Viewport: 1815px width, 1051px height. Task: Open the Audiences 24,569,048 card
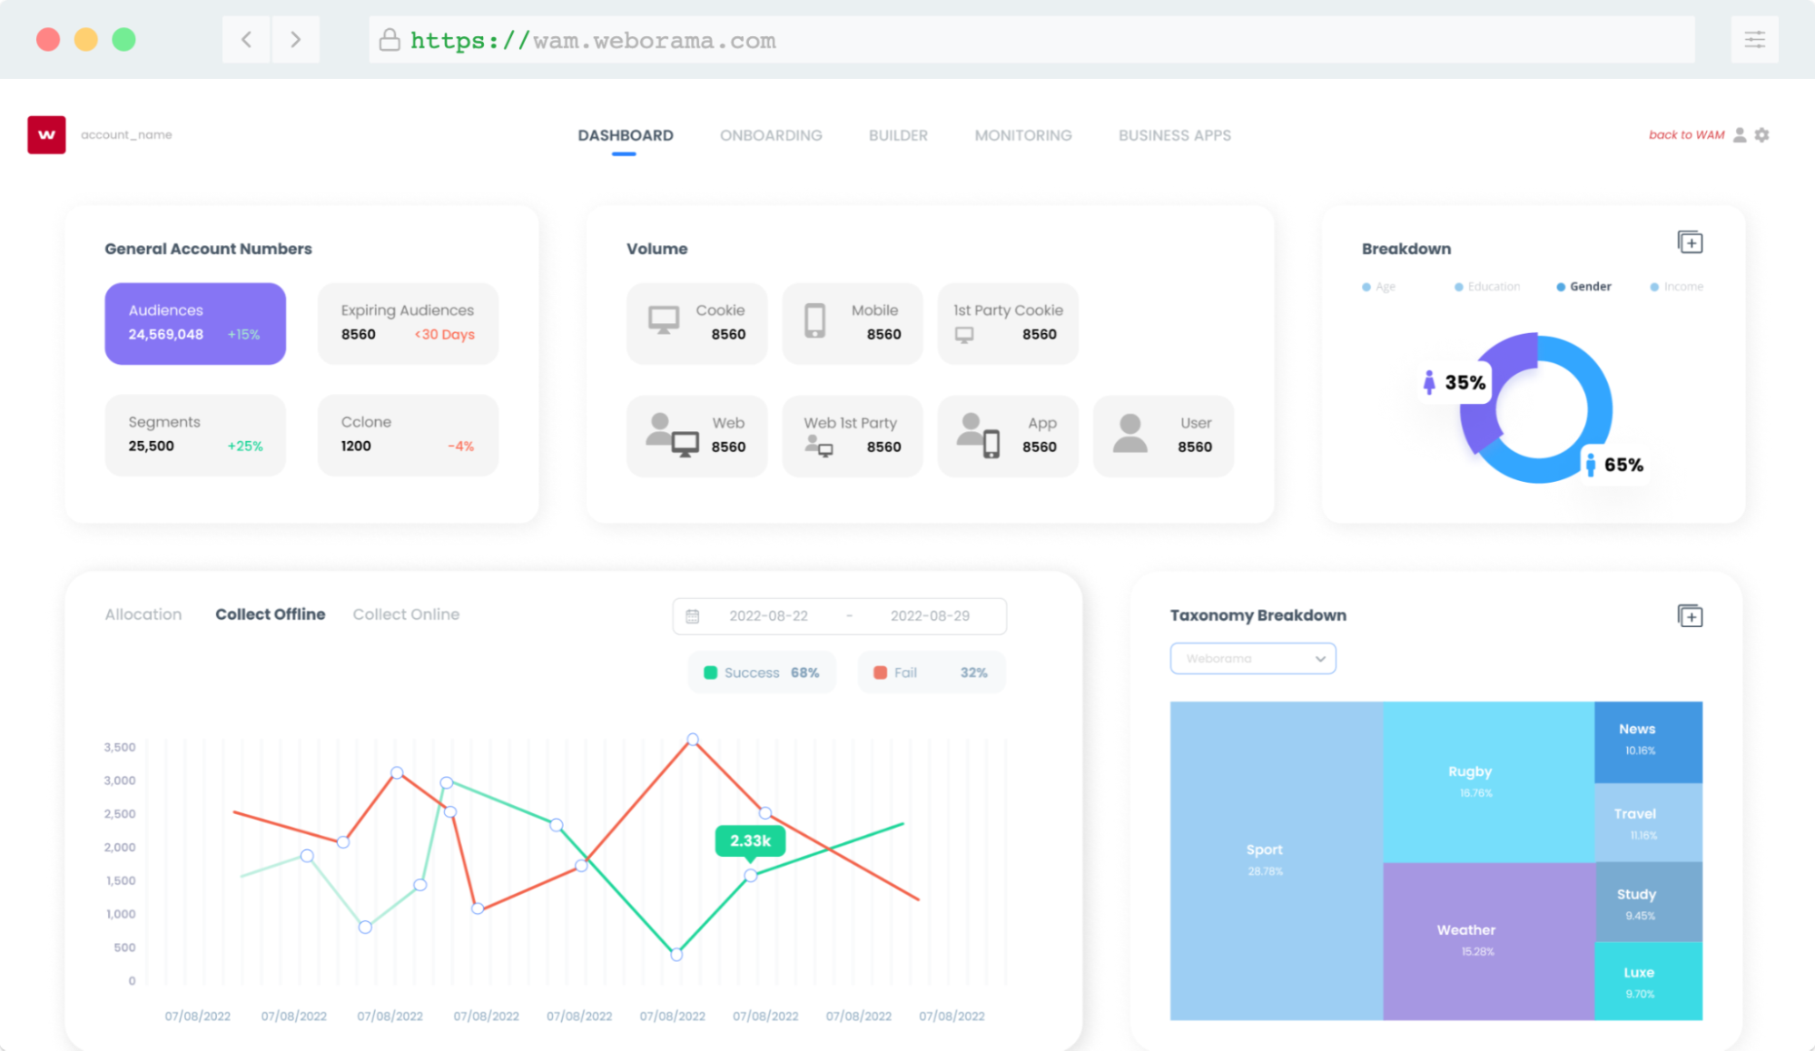click(195, 323)
